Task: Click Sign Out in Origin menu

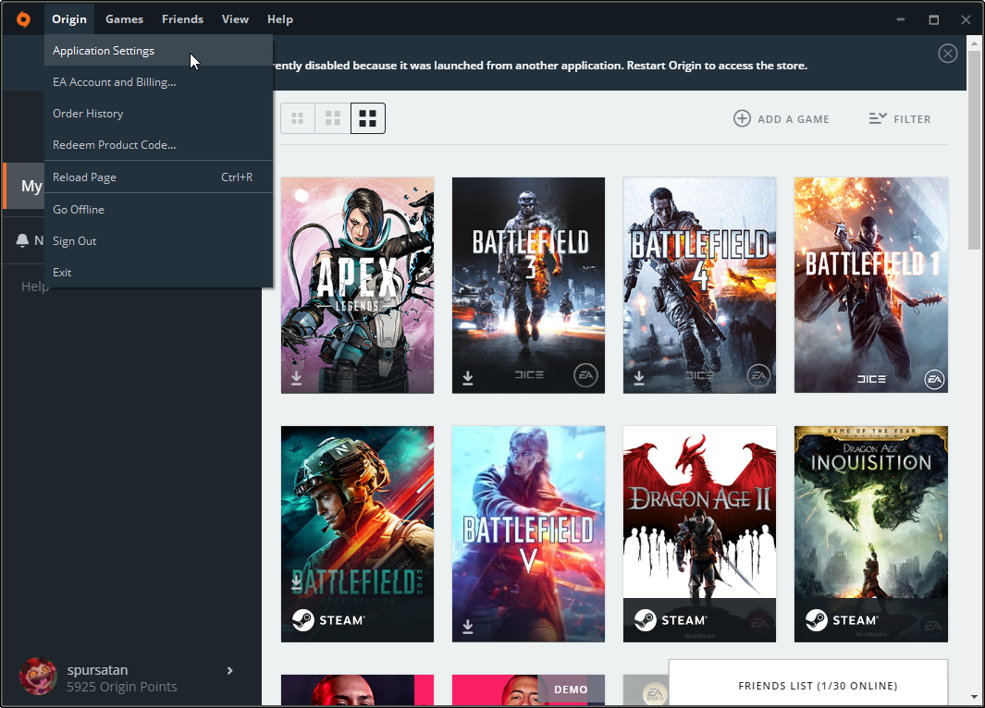Action: [x=158, y=240]
